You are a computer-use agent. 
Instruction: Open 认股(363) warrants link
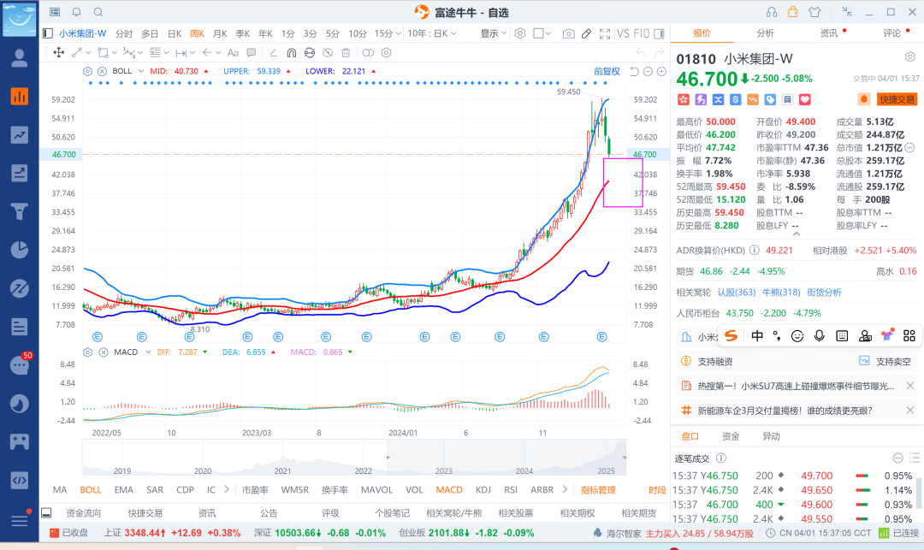(736, 292)
